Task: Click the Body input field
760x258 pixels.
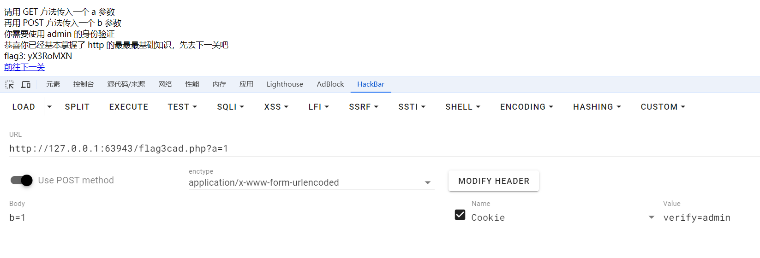Action: 221,217
